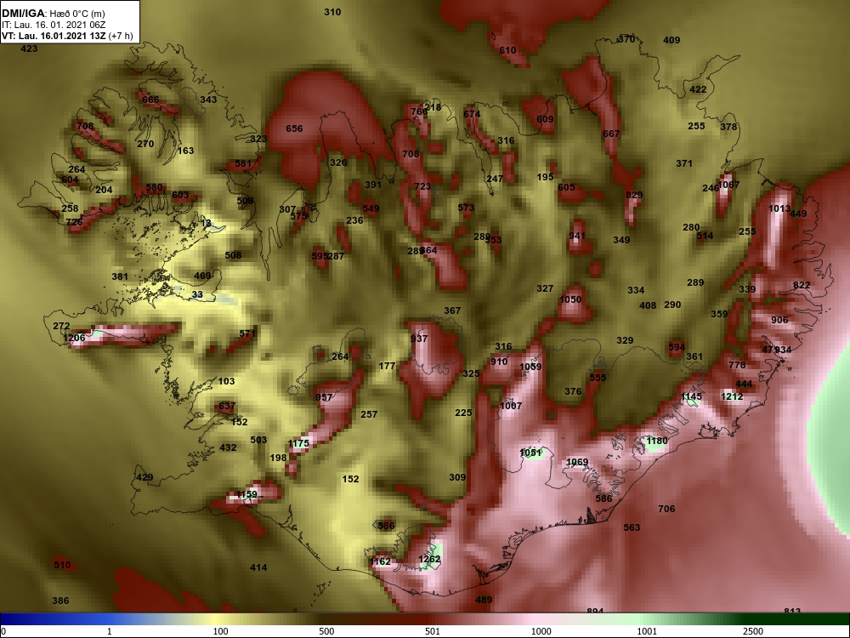This screenshot has width=850, height=638.
Task: Click the 'VT: Lau. 16.01.2021 13Z' valid time line
Action: coord(54,36)
